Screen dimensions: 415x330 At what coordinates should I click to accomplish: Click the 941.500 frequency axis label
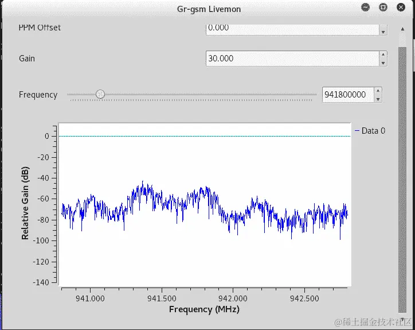click(162, 298)
